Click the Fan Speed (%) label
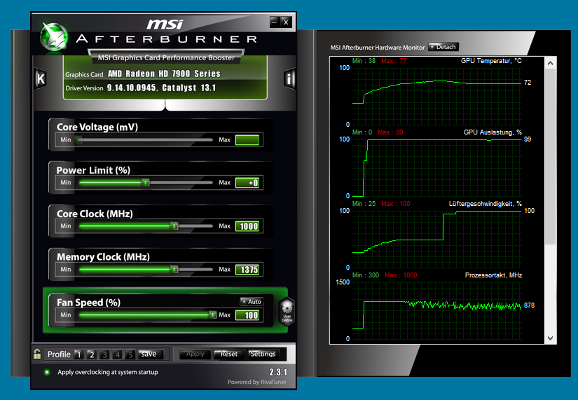Image resolution: width=578 pixels, height=400 pixels. point(88,303)
